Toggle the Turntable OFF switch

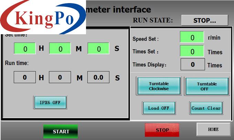206,86
